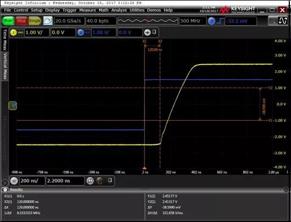Pin the channel toolbar with pin icon

click(154, 32)
